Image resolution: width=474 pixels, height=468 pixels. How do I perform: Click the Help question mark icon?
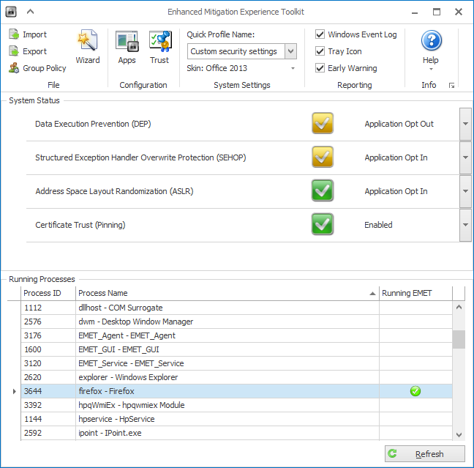[431, 42]
